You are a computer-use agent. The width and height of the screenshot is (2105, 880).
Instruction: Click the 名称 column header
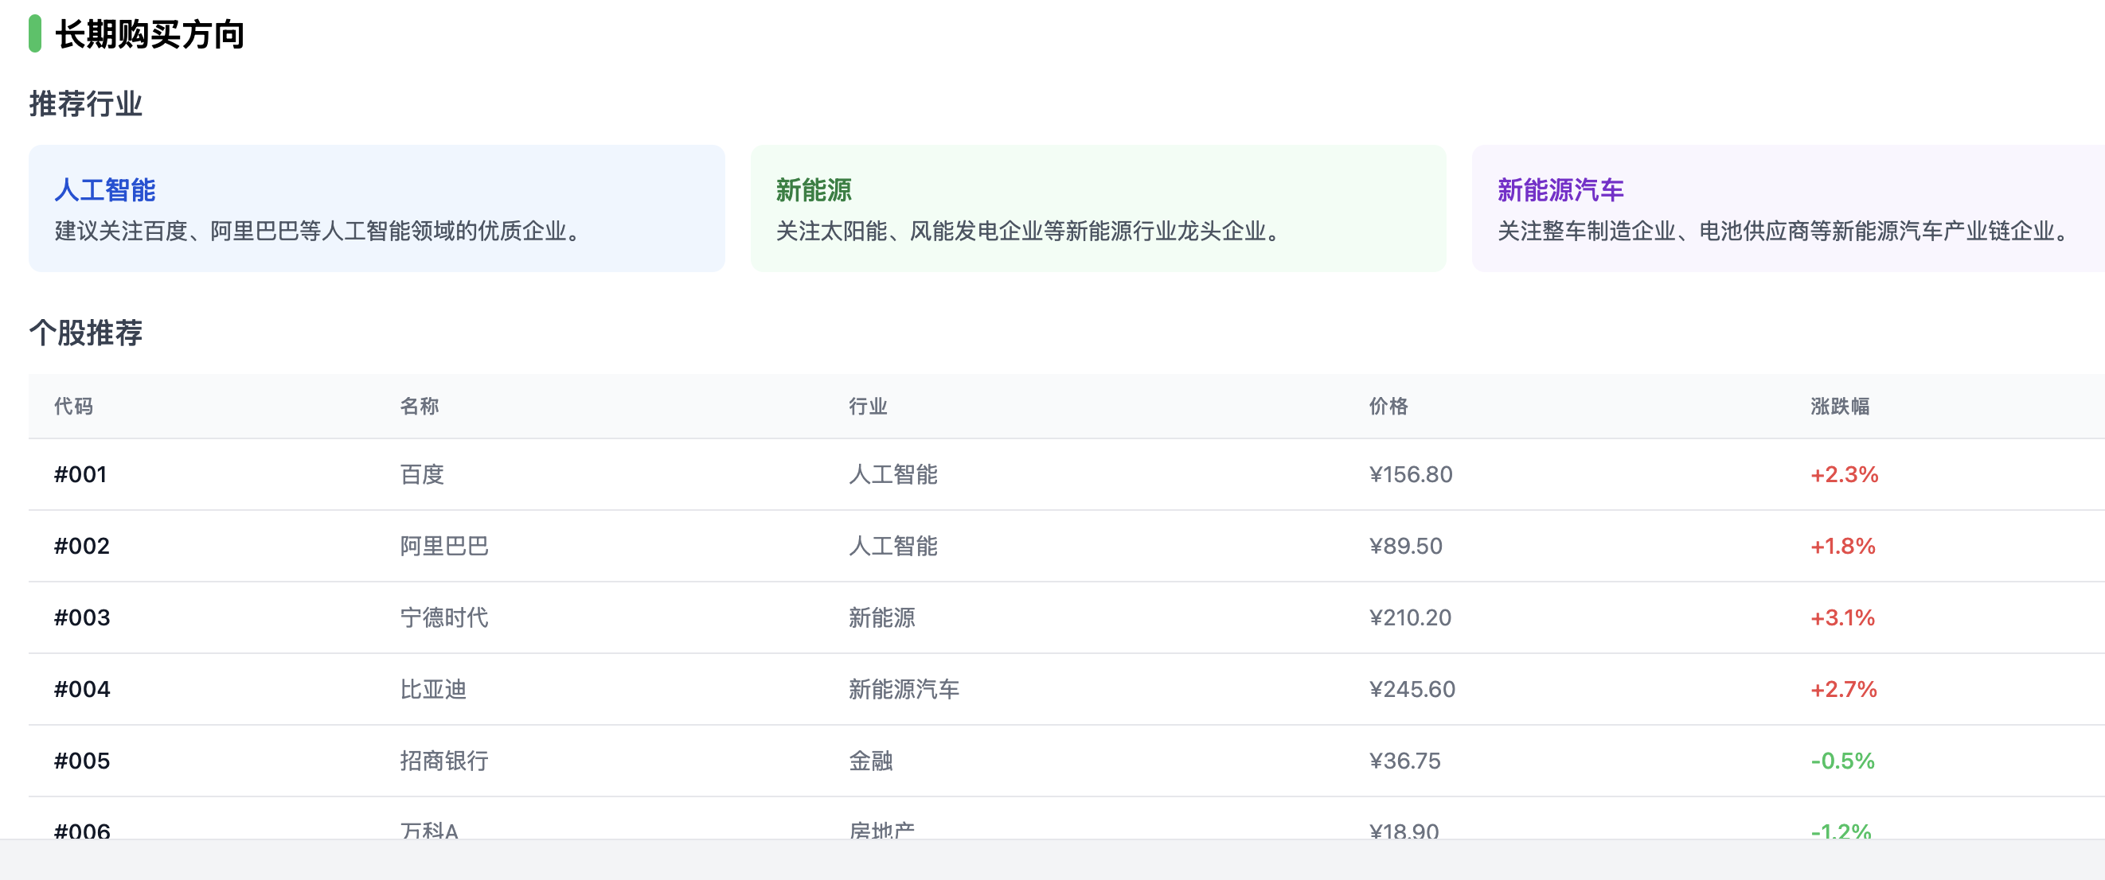tap(420, 406)
